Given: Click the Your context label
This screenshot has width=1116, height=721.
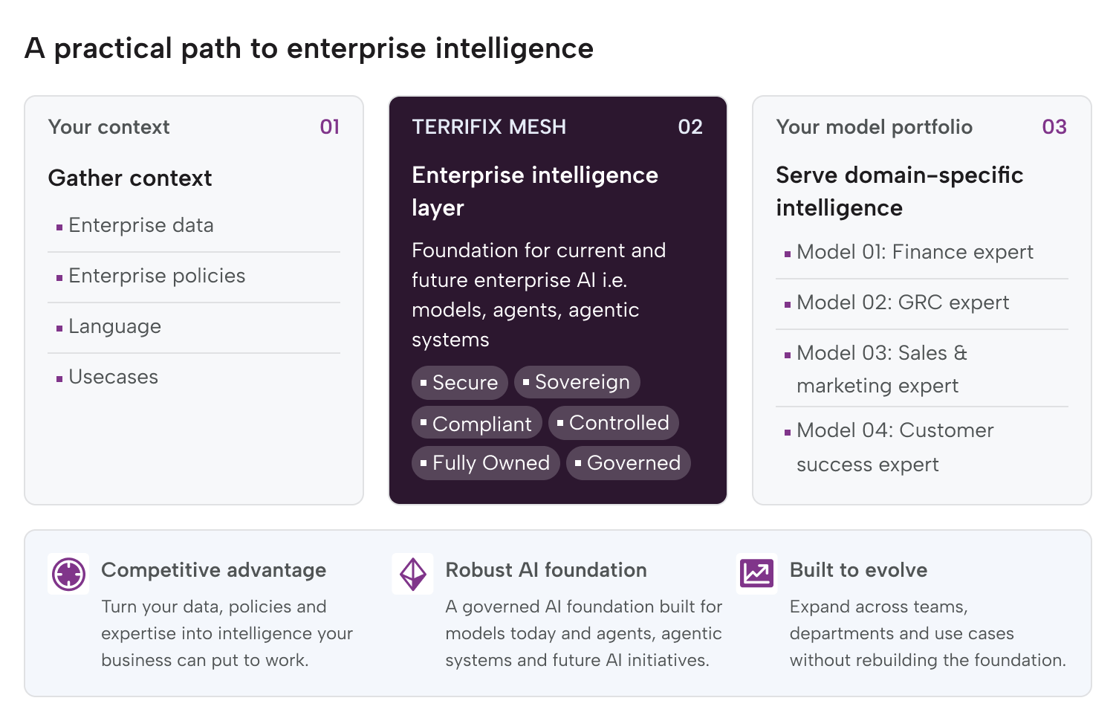Looking at the screenshot, I should point(109,127).
